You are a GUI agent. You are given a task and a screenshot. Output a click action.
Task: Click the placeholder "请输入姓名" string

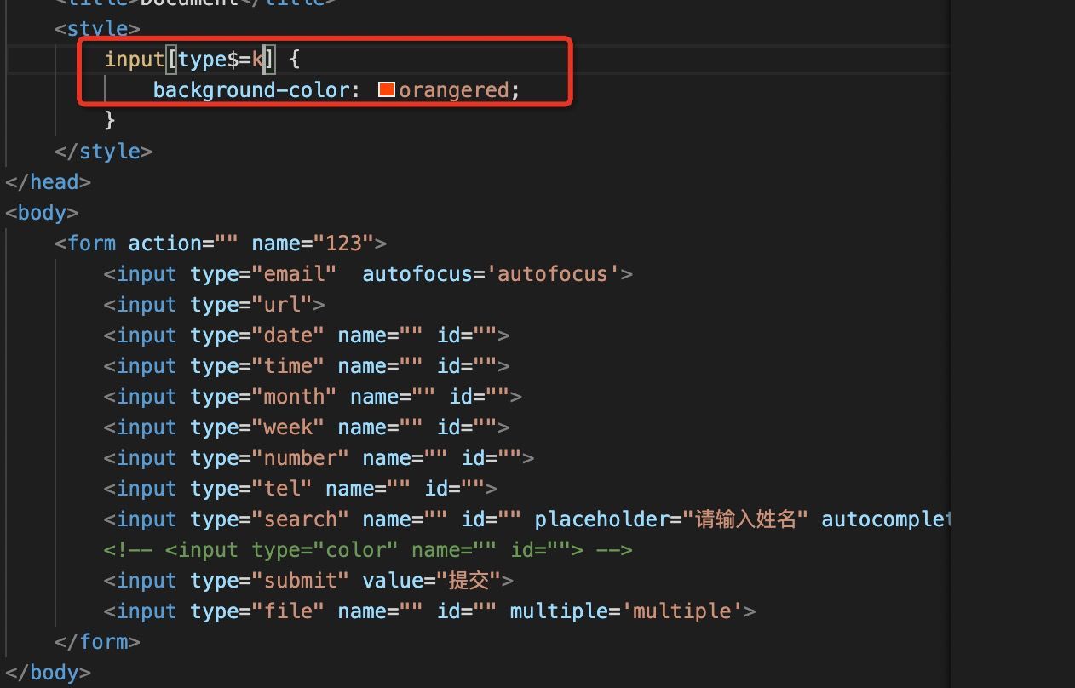(x=745, y=519)
